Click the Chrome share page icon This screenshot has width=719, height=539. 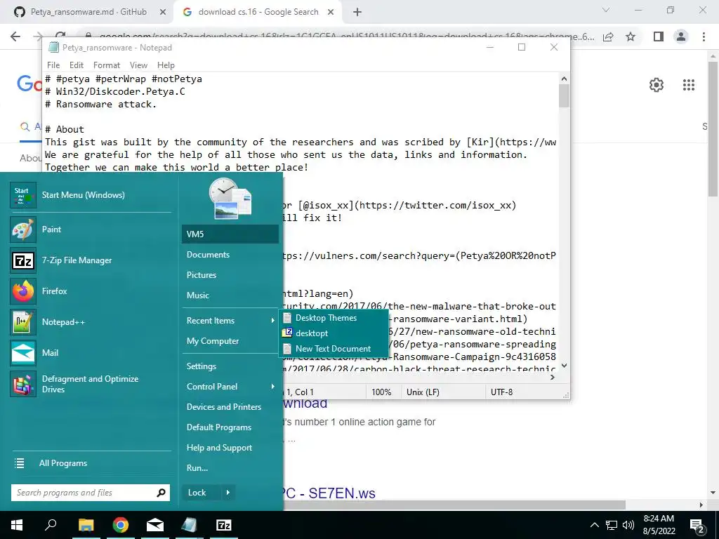coord(608,36)
